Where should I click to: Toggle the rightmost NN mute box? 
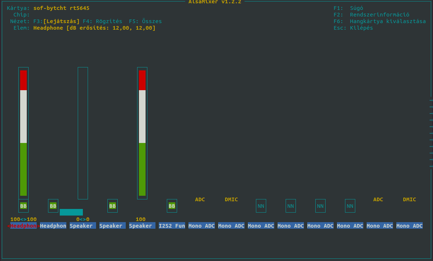350,206
